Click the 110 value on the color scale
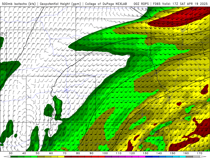This screenshot has width=210, height=158. [119, 153]
